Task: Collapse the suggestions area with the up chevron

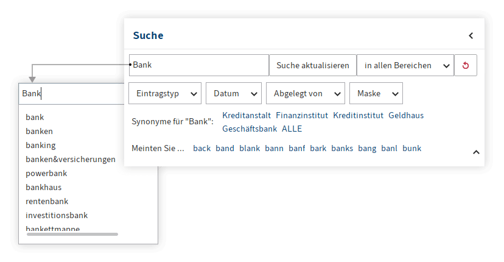Action: (x=476, y=152)
